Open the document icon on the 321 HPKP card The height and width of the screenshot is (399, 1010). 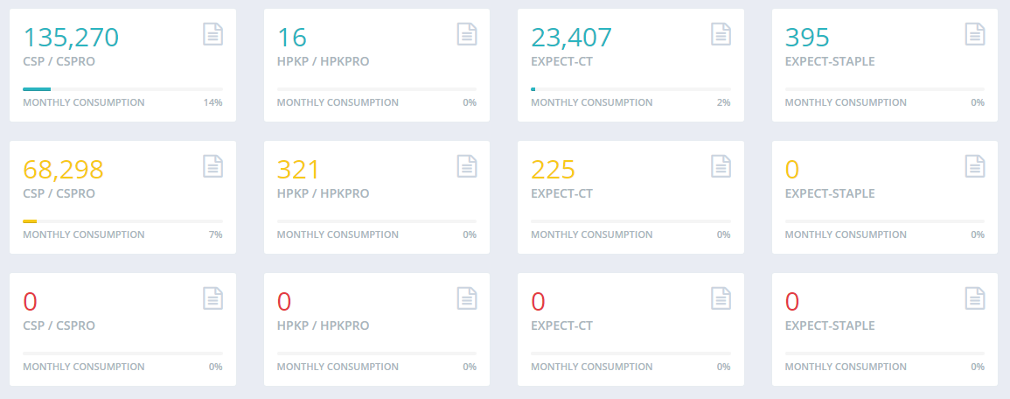point(467,166)
